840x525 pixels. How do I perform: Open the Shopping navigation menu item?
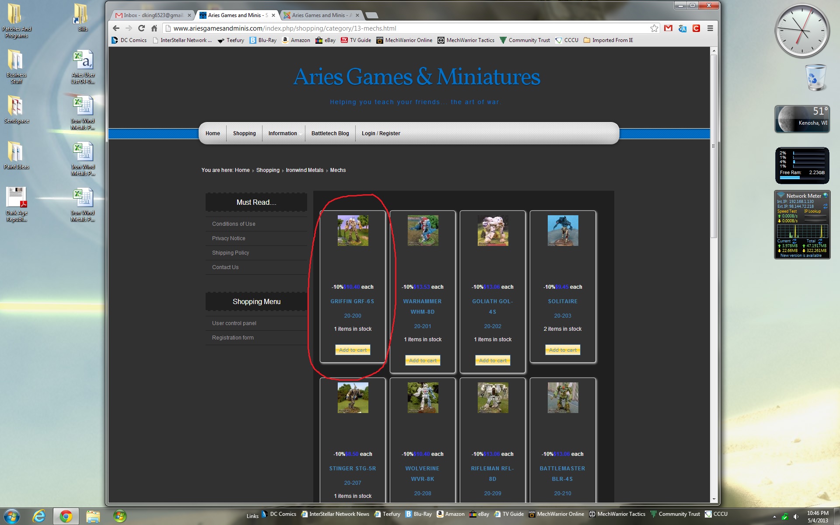(244, 133)
